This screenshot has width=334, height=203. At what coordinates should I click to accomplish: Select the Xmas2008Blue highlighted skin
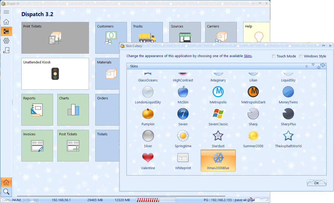click(218, 160)
